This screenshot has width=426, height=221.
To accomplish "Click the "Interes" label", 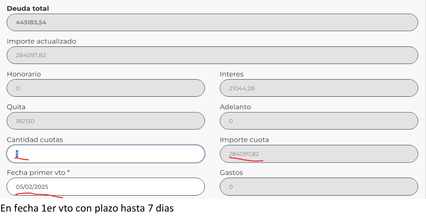I will tap(231, 74).
